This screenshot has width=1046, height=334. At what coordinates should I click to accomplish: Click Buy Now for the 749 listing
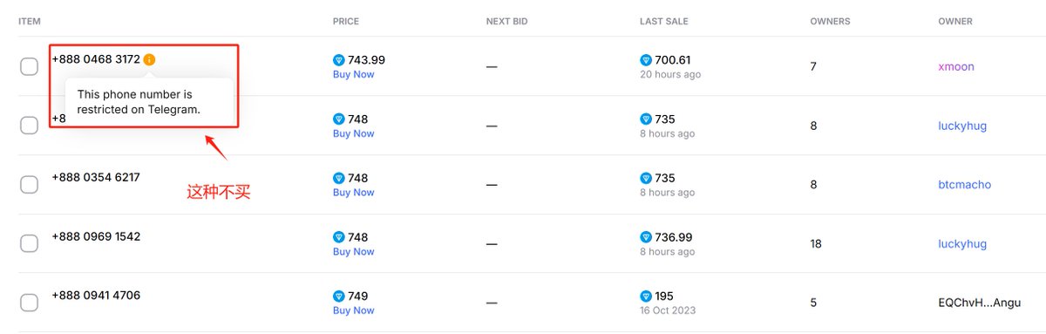353,310
